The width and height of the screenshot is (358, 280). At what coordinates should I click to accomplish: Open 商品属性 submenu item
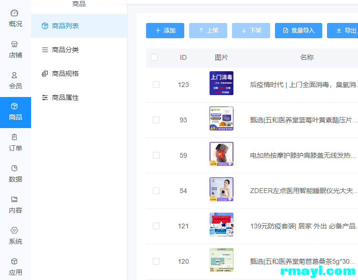pos(65,97)
